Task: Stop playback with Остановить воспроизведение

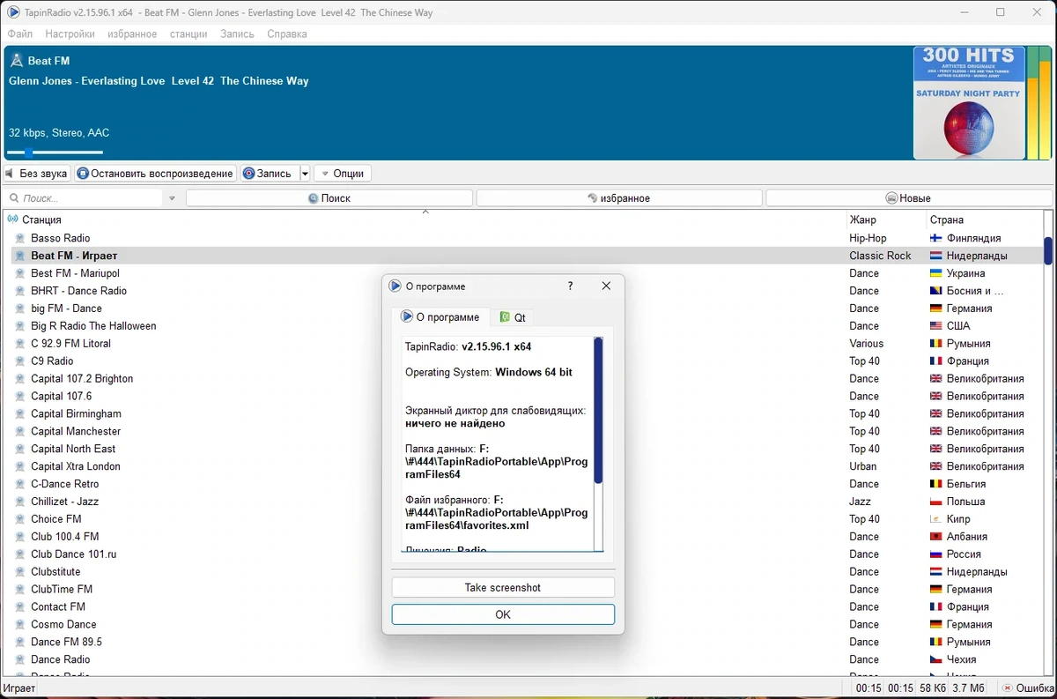Action: click(x=155, y=174)
